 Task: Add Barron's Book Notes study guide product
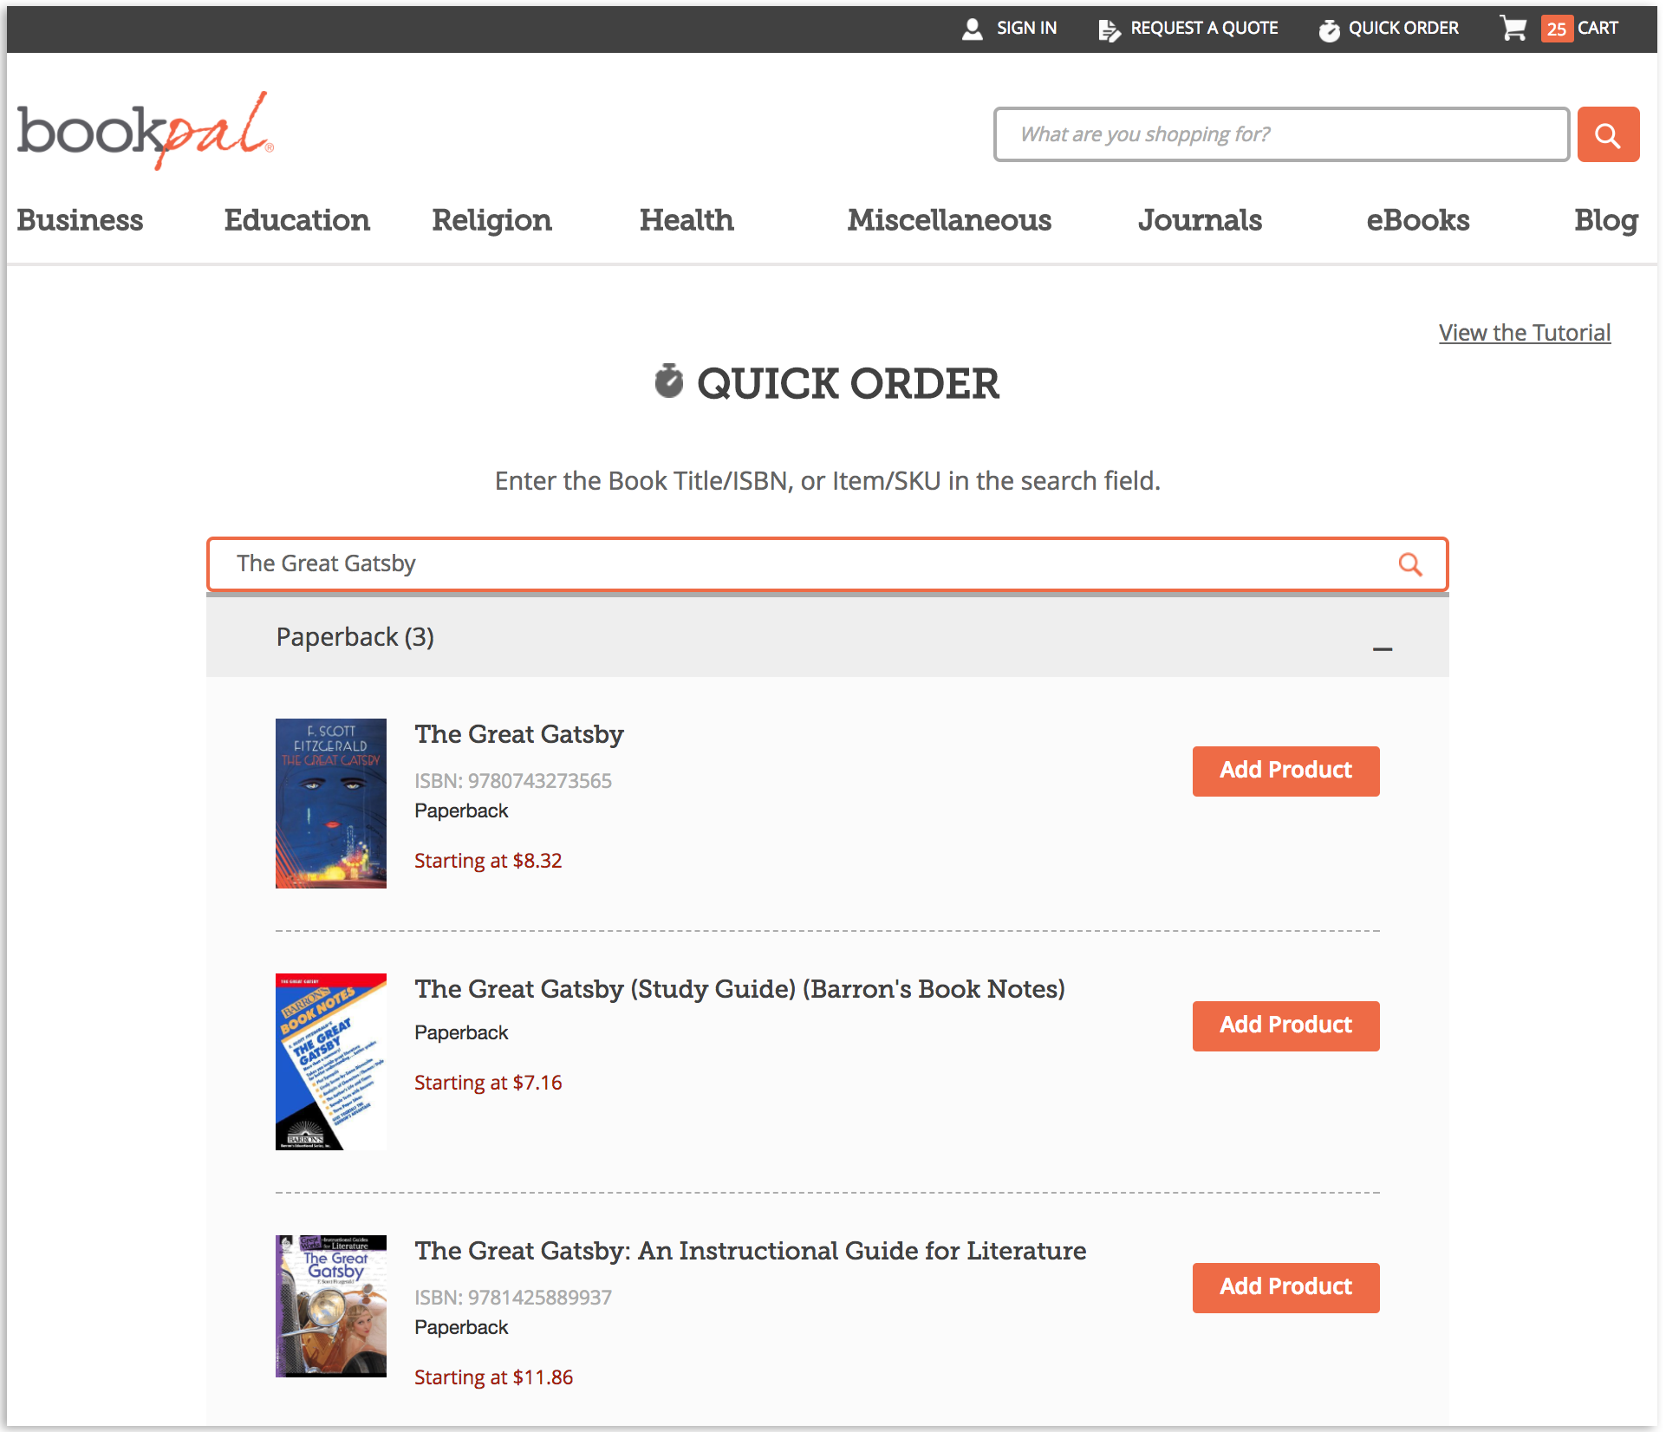[1285, 1025]
